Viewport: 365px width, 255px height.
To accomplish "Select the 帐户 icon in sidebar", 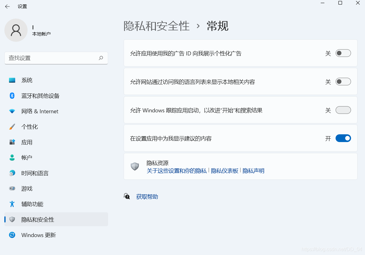I will tap(12, 158).
